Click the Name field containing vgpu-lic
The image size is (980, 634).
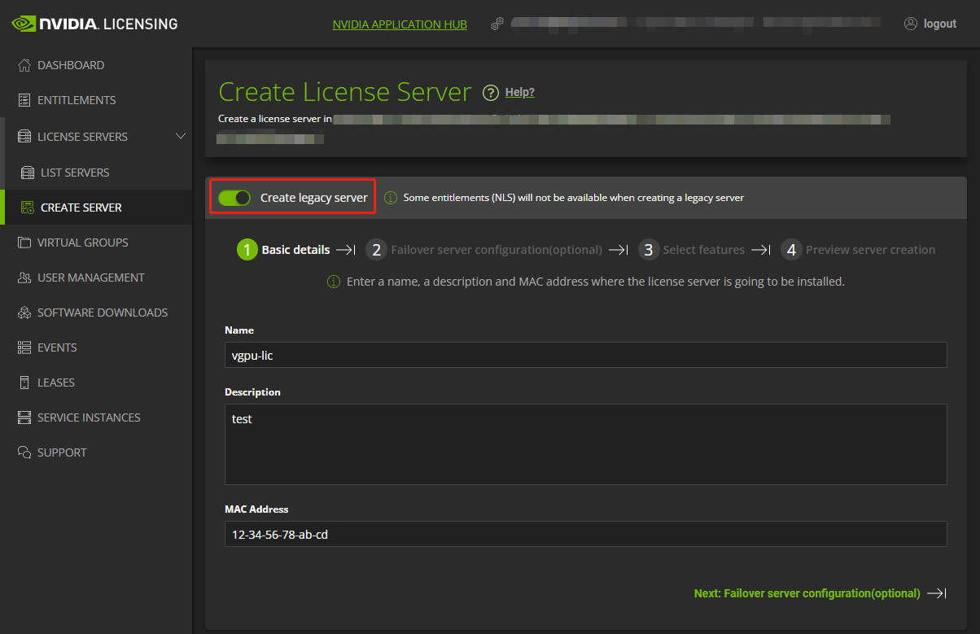click(586, 355)
